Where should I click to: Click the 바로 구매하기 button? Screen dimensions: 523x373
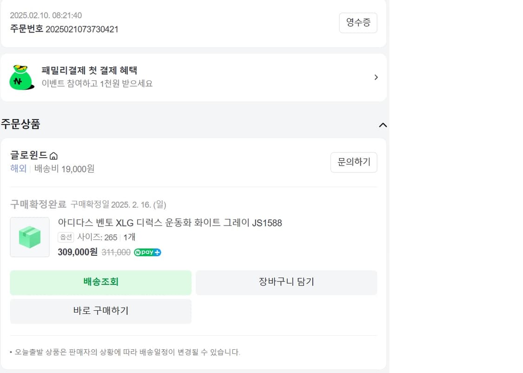[101, 311]
